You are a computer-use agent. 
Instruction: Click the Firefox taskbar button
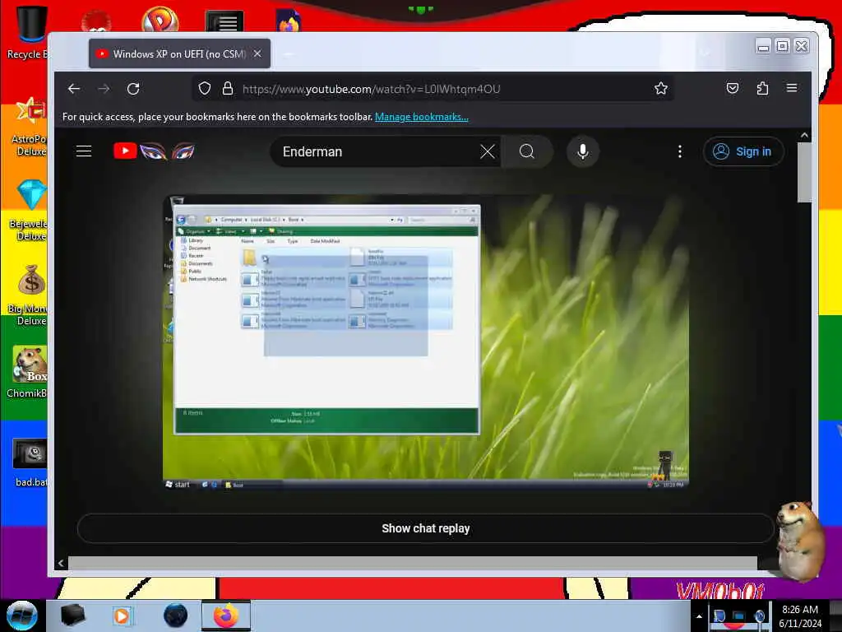click(226, 616)
